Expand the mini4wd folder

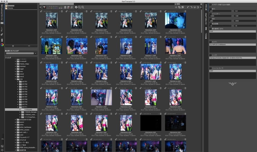(x=15, y=67)
